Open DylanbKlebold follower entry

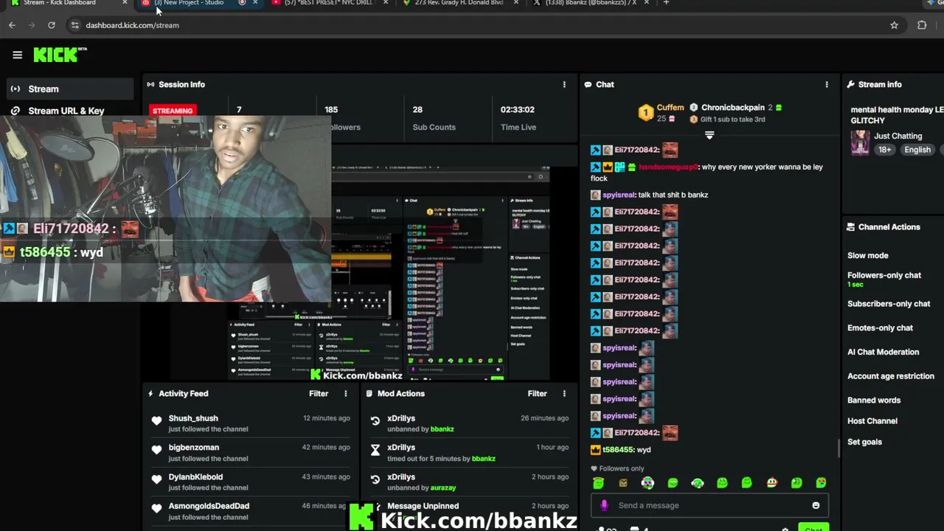195,477
